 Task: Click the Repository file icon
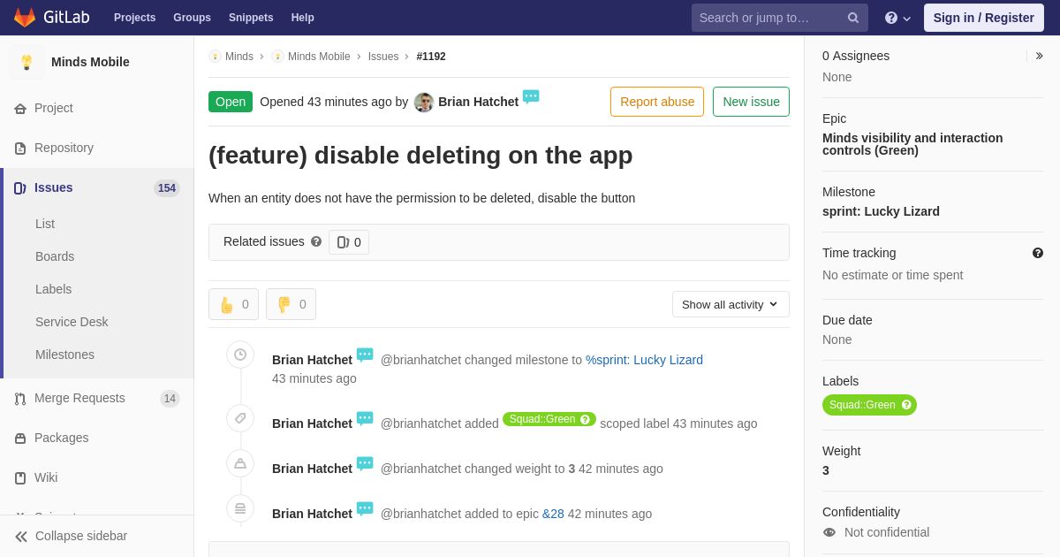coord(20,149)
